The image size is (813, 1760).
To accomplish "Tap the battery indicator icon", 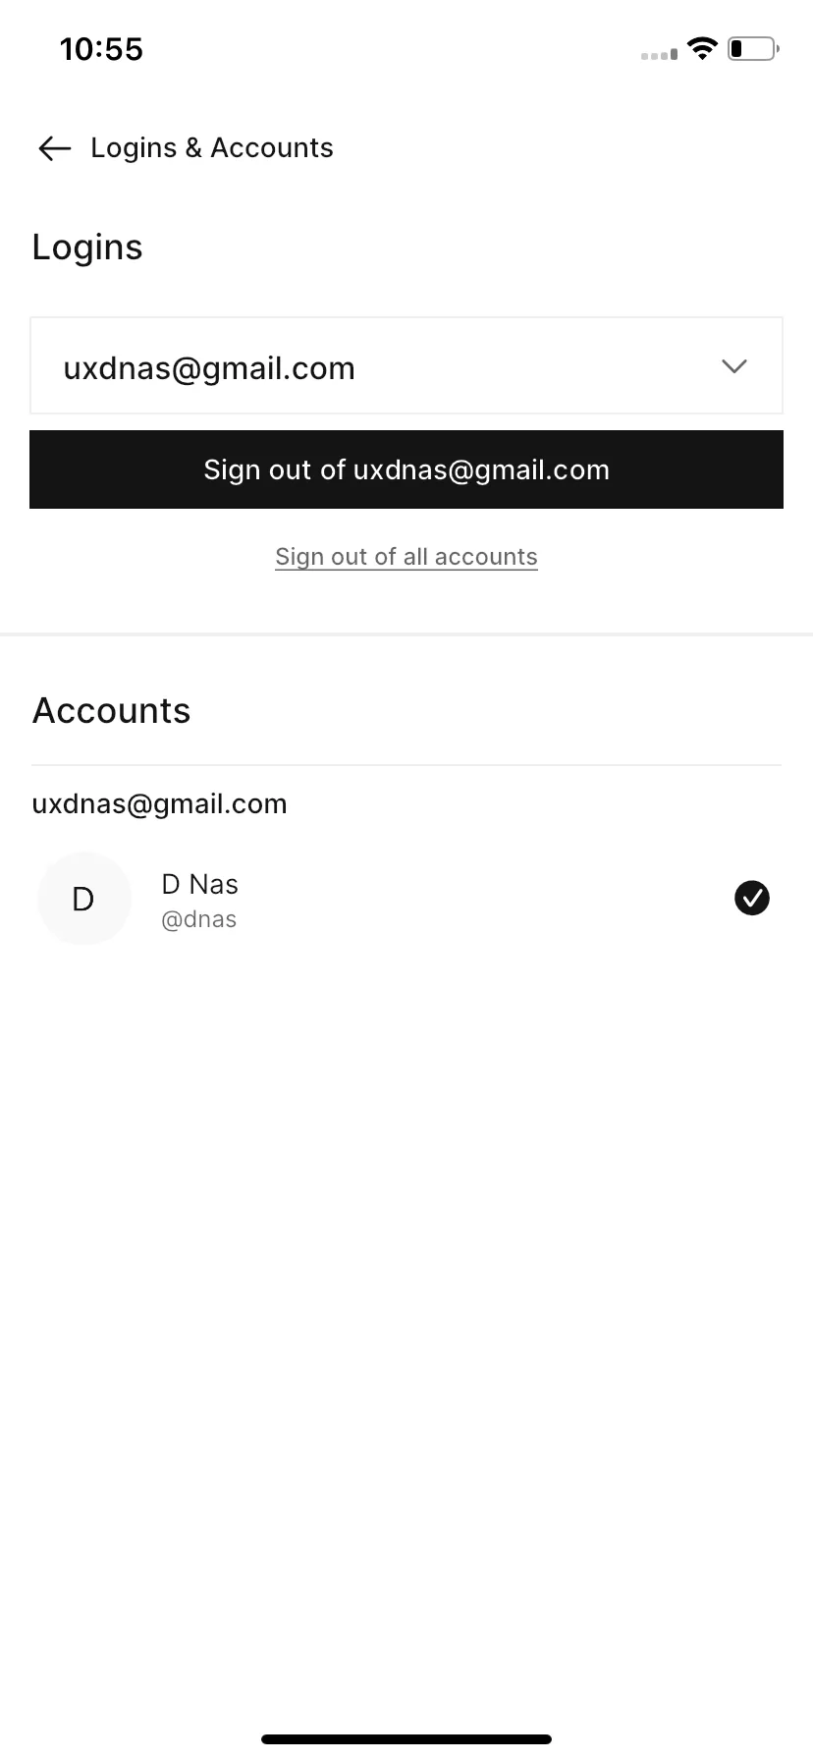I will [x=753, y=48].
